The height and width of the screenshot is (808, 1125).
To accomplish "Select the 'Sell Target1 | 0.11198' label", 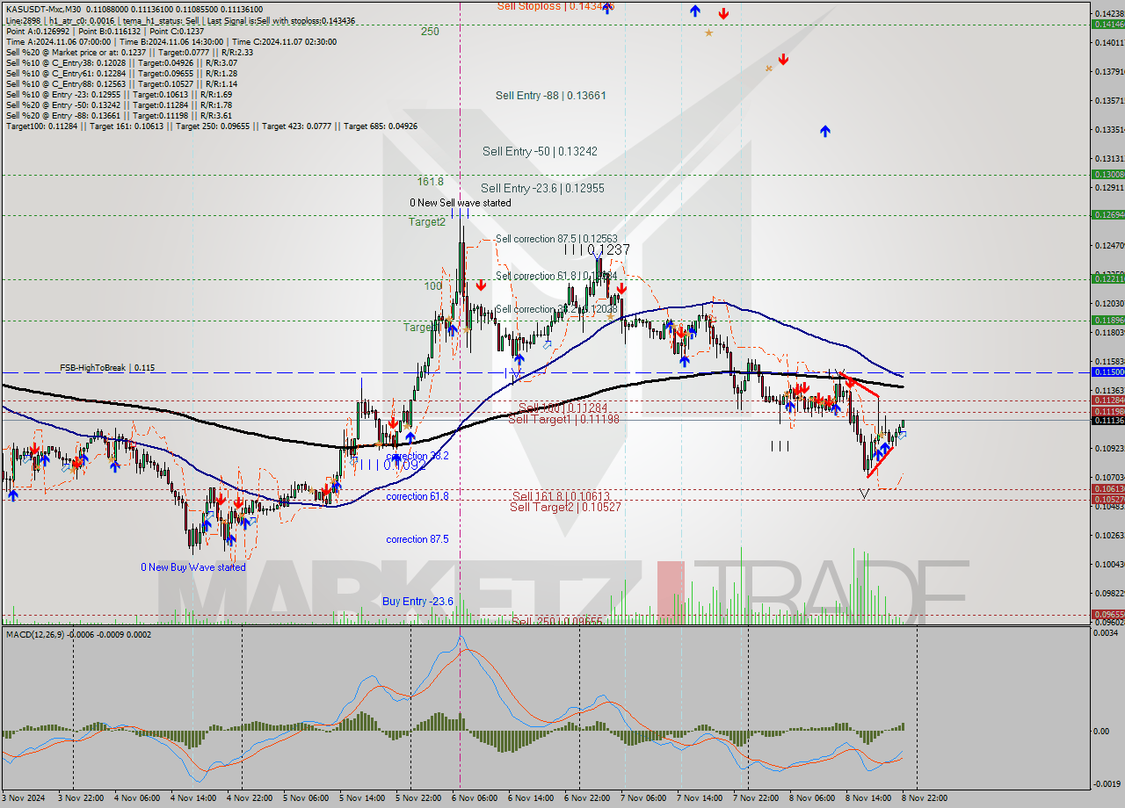I will pyautogui.click(x=563, y=419).
